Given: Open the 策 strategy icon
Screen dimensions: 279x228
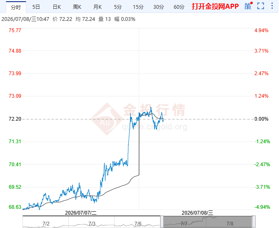Looking at the screenshot, I should (248, 6).
